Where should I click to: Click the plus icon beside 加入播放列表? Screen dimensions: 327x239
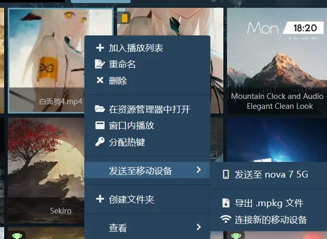(x=100, y=48)
